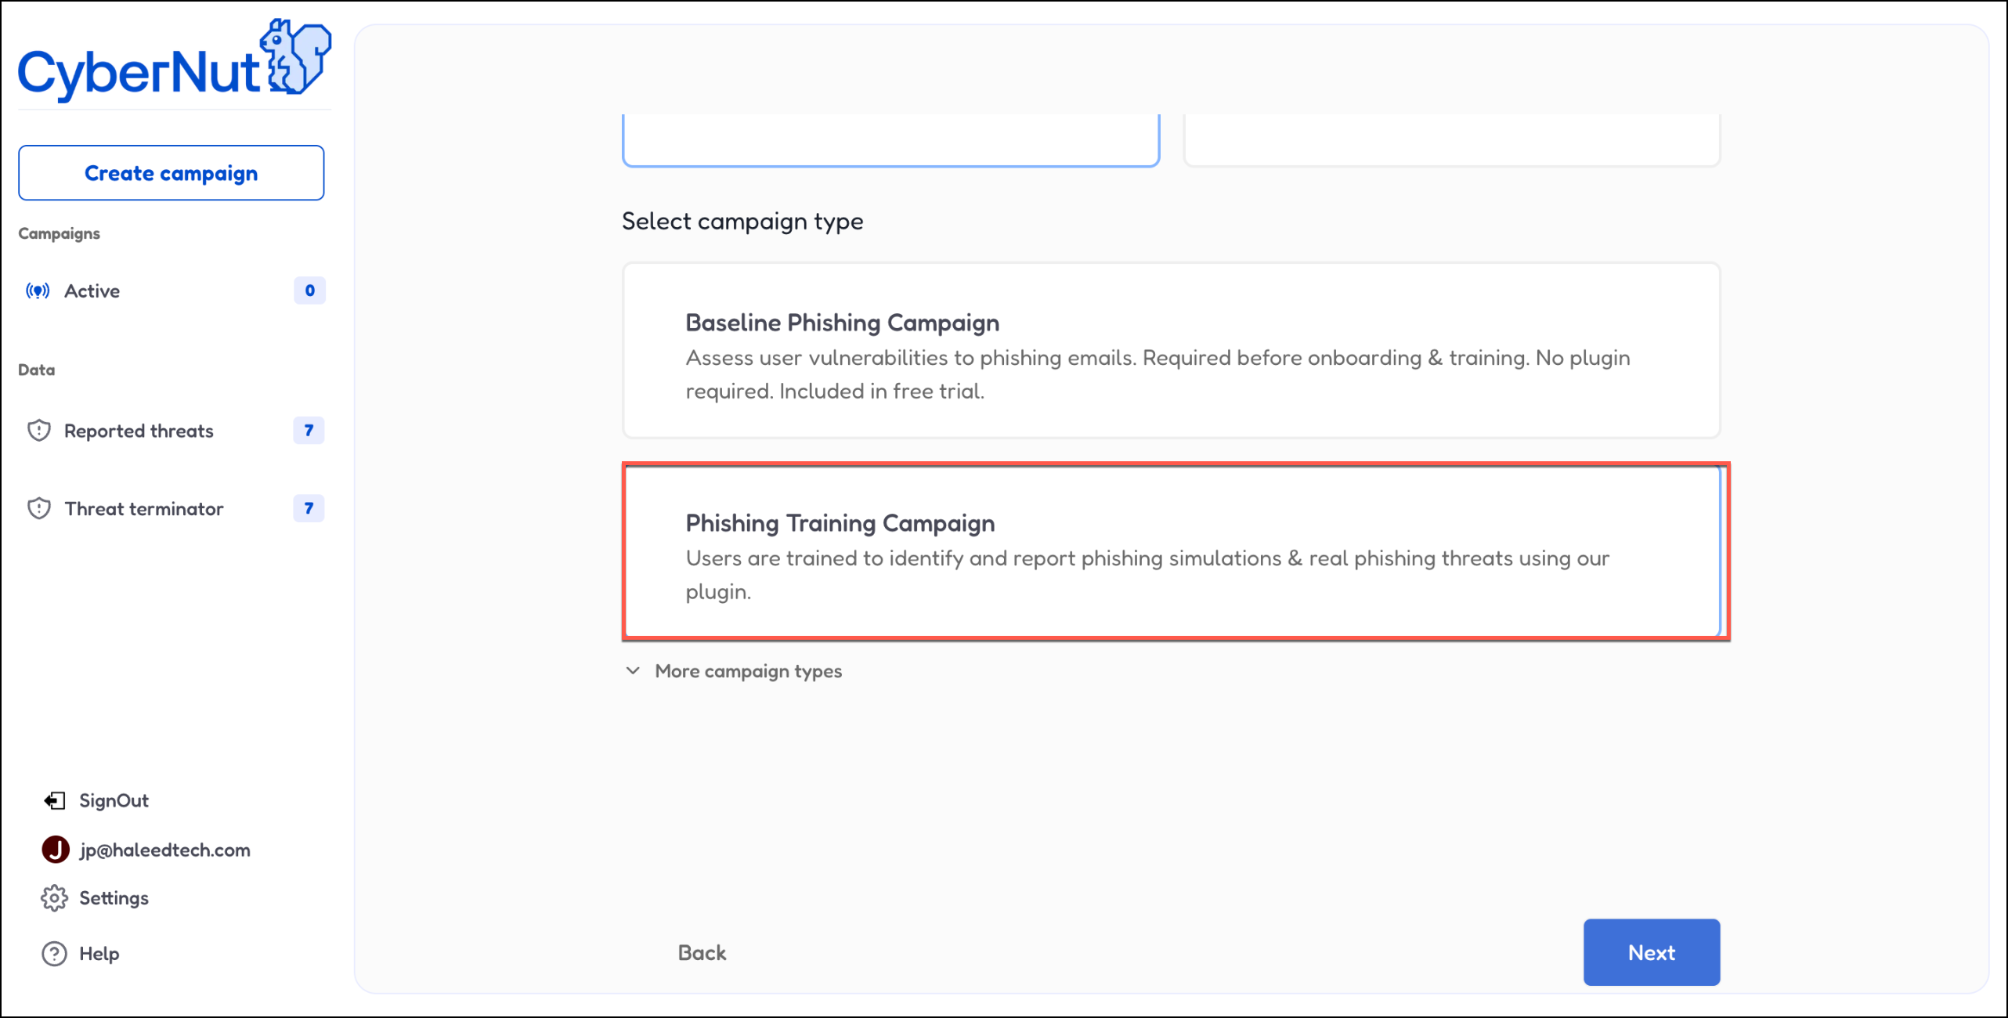Click the Back link
Viewport: 2008px width, 1018px height.
(702, 952)
